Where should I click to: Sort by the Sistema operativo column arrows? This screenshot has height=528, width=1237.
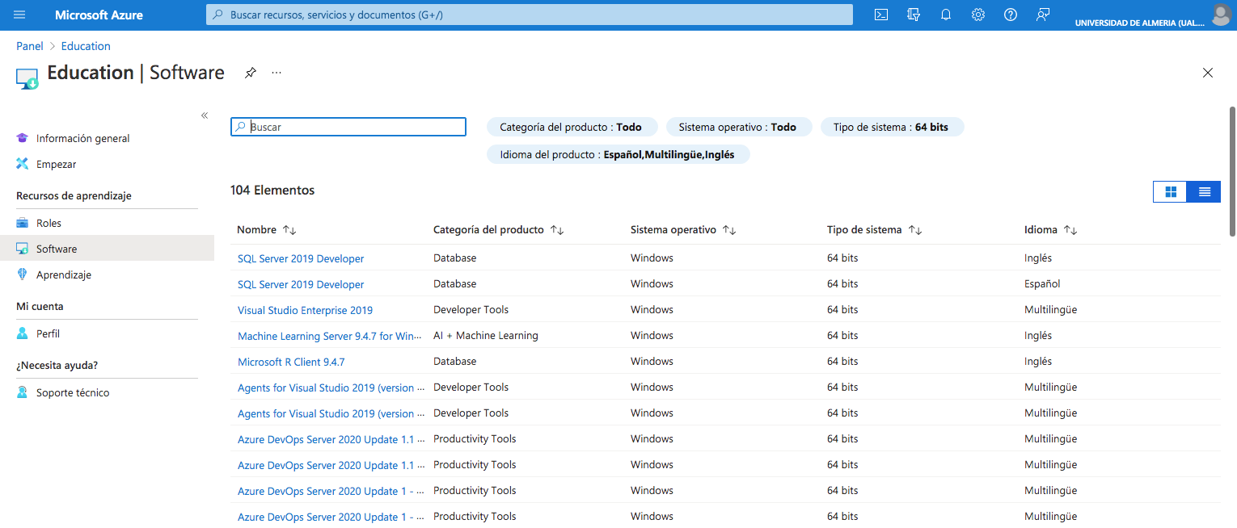(x=729, y=230)
